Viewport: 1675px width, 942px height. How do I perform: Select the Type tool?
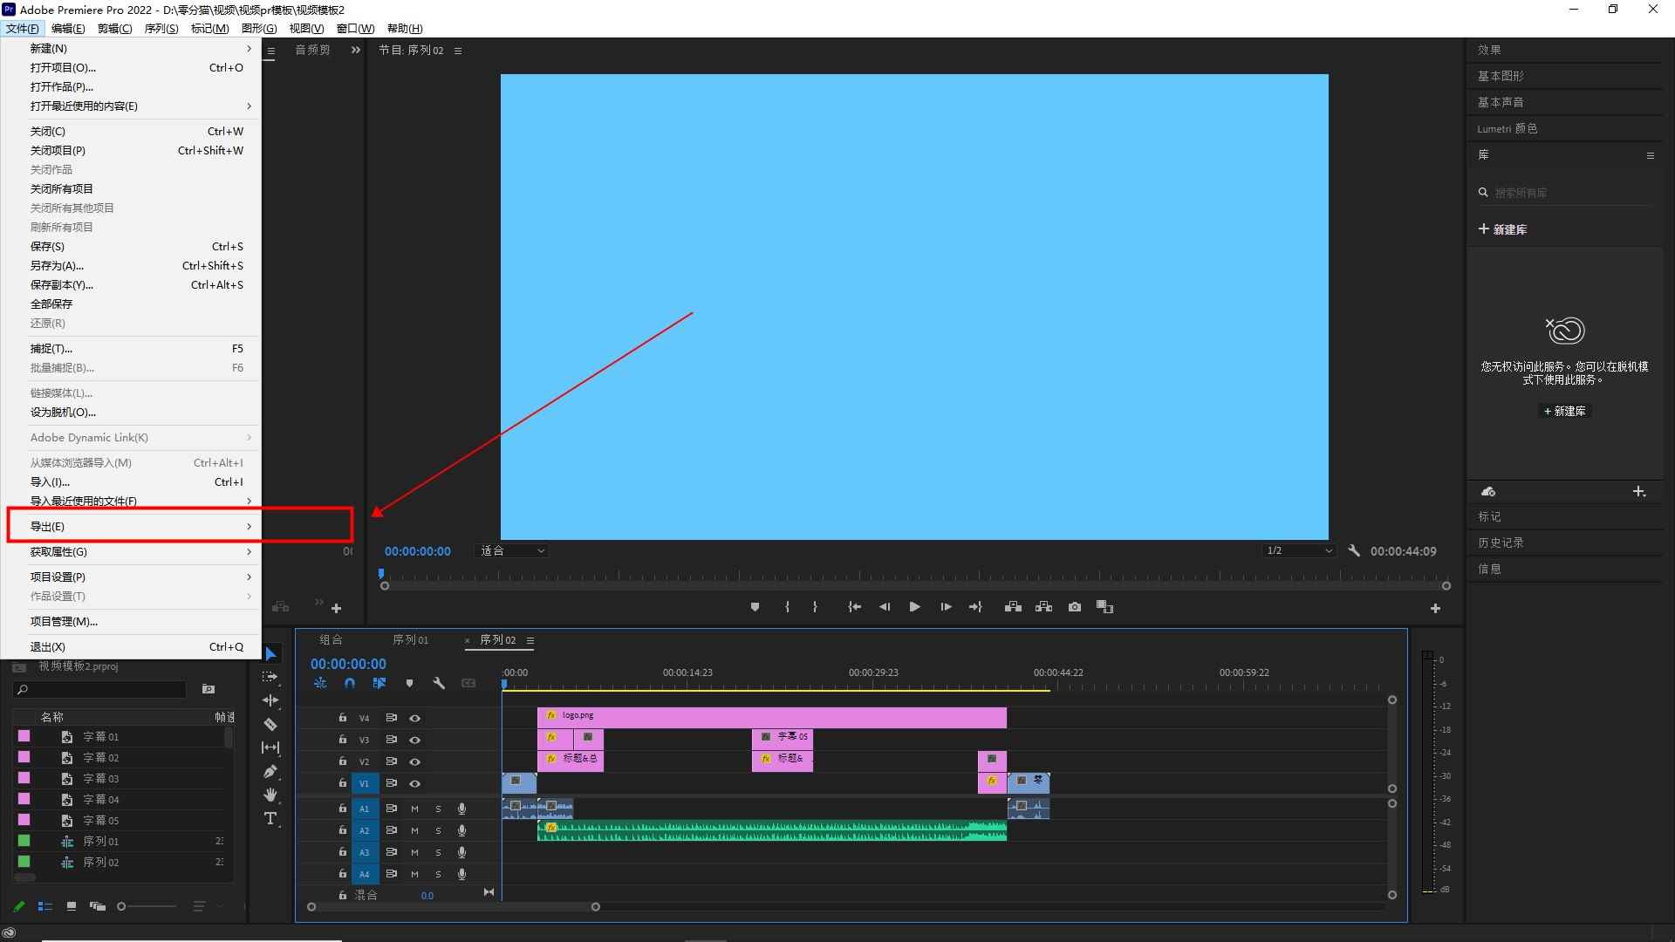pos(270,818)
